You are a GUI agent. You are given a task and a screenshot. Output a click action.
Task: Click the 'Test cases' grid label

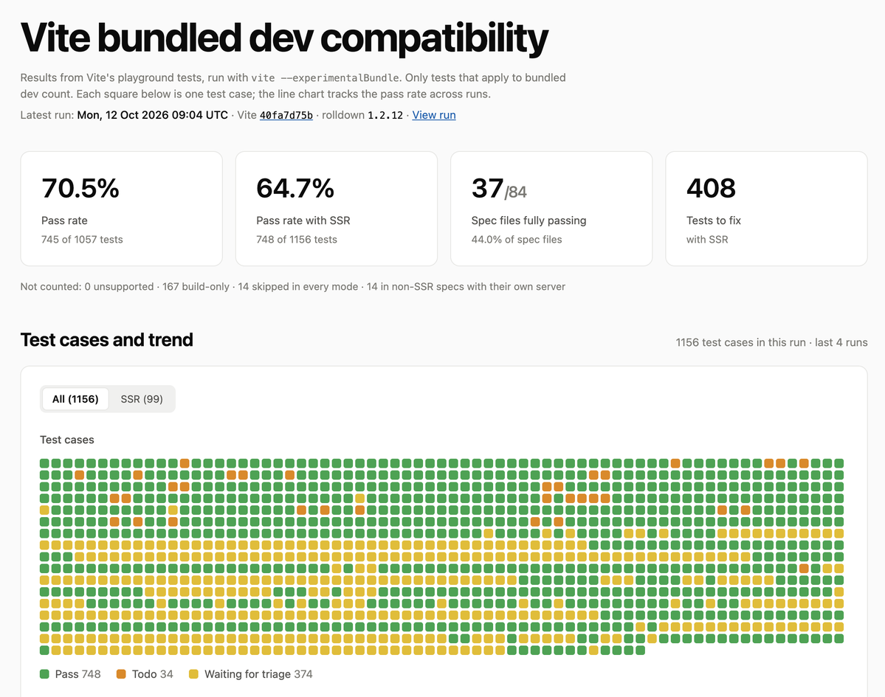67,440
